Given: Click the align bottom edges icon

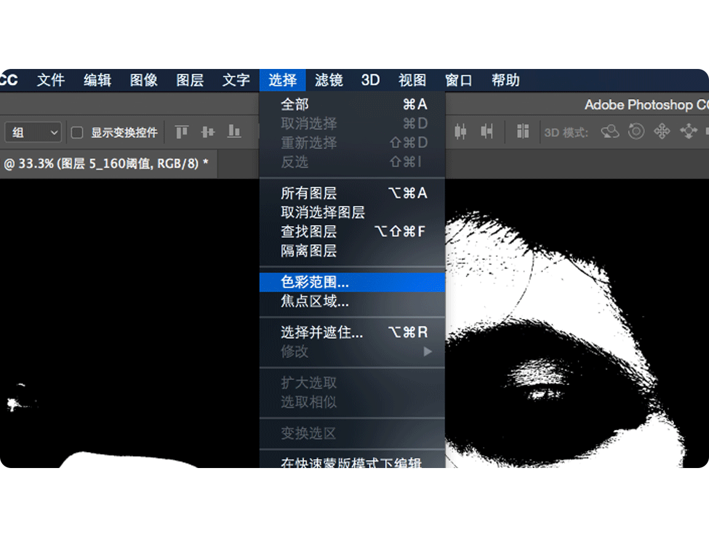Looking at the screenshot, I should pyautogui.click(x=234, y=132).
